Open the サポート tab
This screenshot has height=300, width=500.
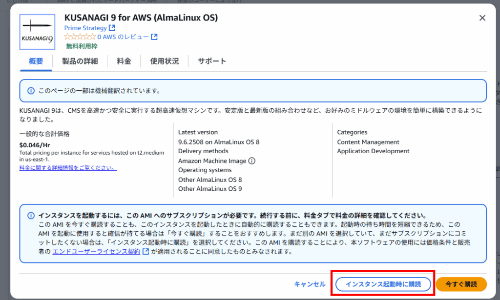[x=212, y=61]
